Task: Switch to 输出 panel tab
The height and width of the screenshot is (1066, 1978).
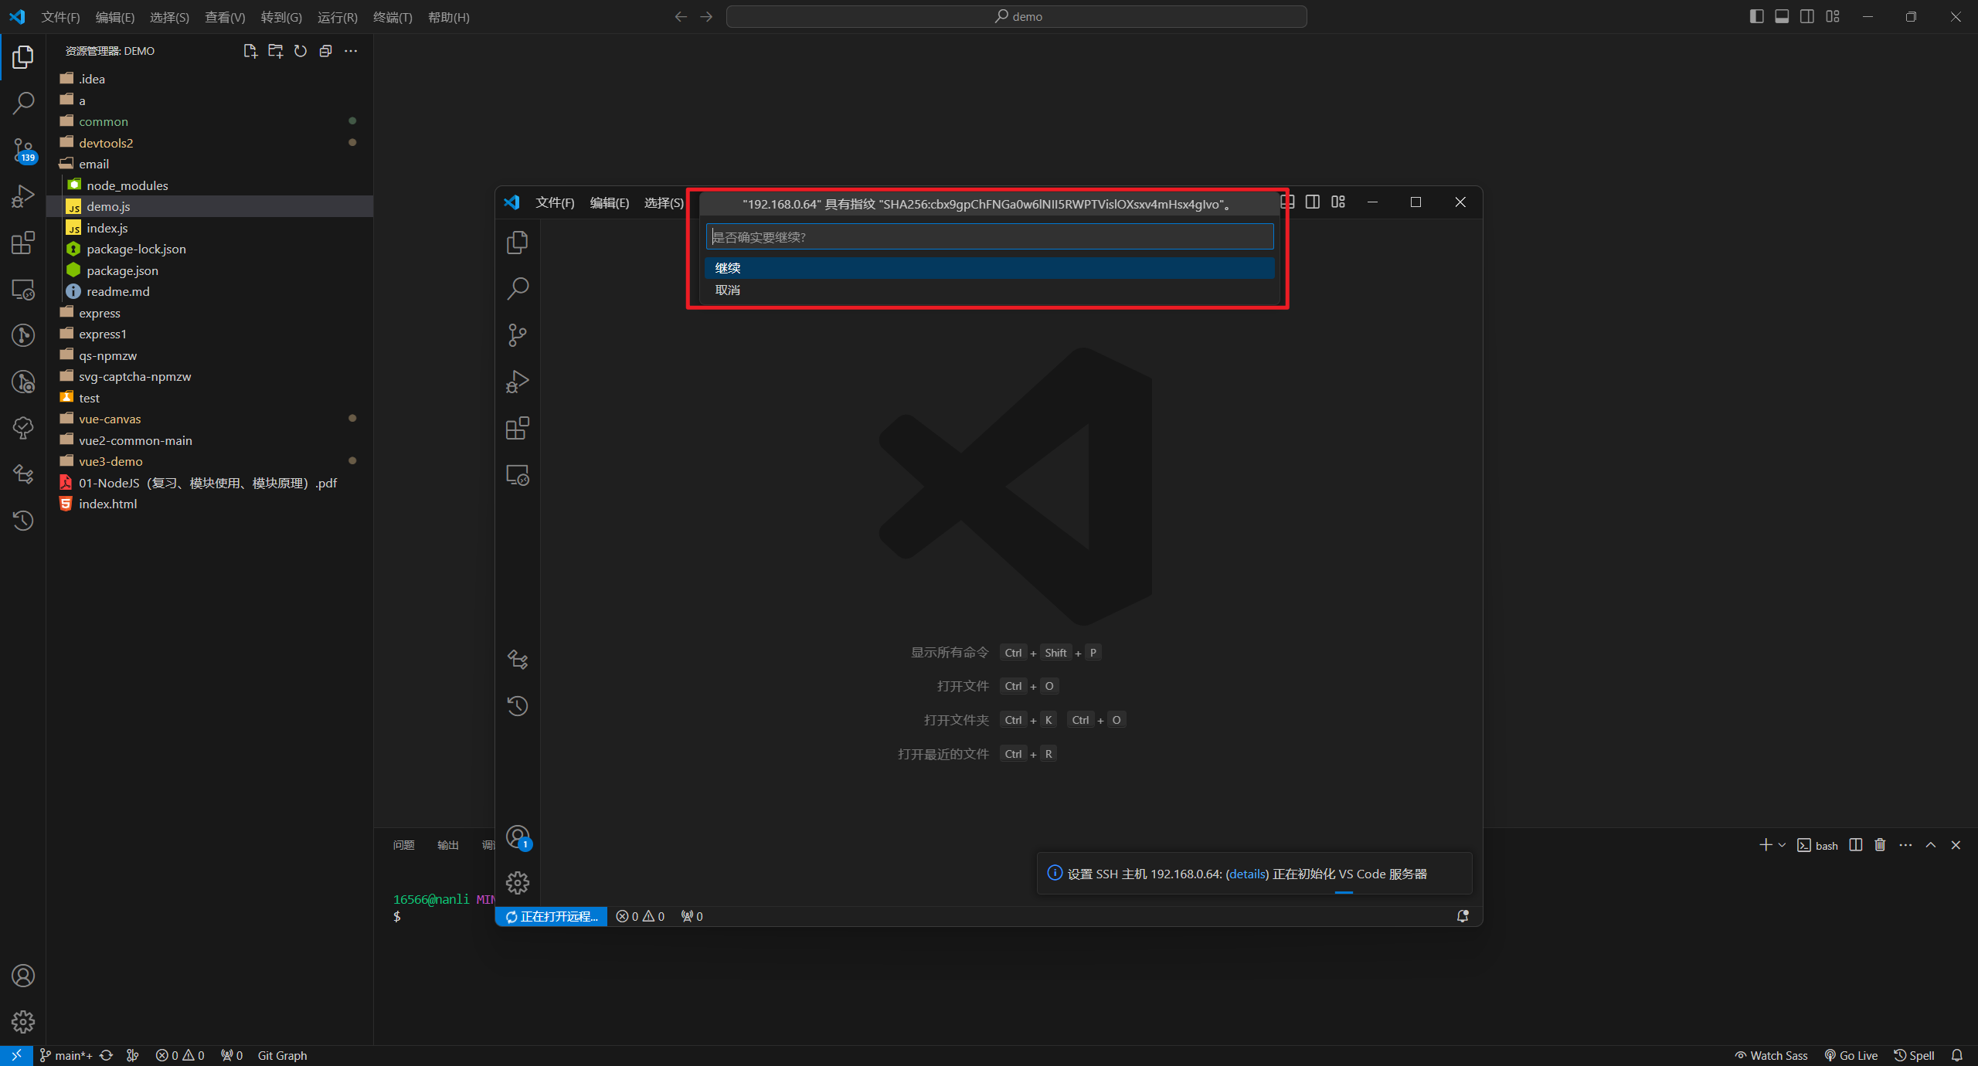Action: 448,845
